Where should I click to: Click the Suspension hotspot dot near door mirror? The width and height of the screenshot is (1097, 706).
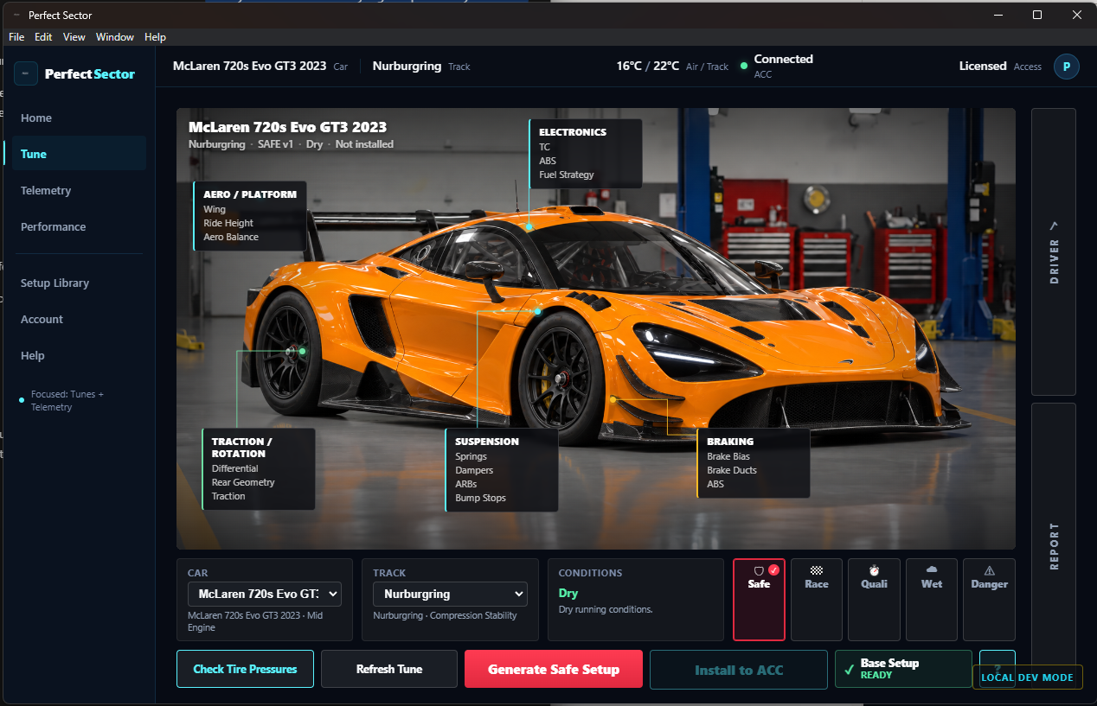537,310
